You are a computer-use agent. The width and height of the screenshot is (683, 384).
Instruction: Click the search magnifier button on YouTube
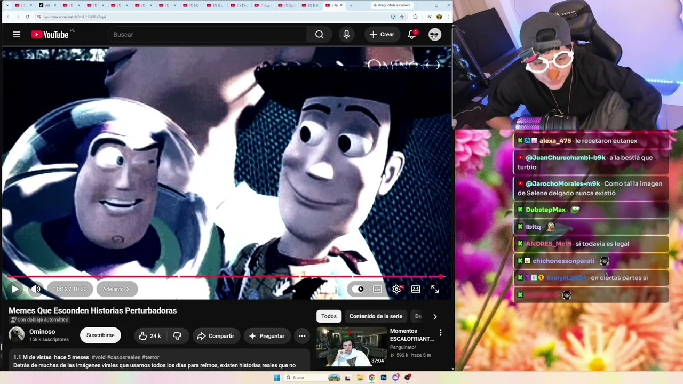pyautogui.click(x=319, y=35)
